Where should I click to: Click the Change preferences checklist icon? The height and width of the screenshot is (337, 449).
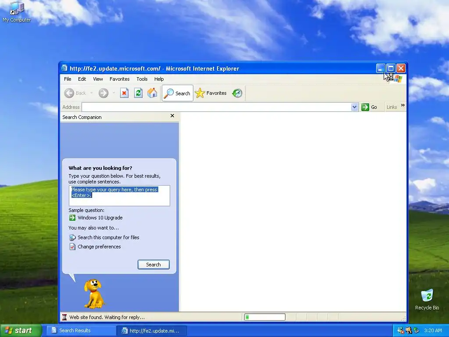click(72, 247)
